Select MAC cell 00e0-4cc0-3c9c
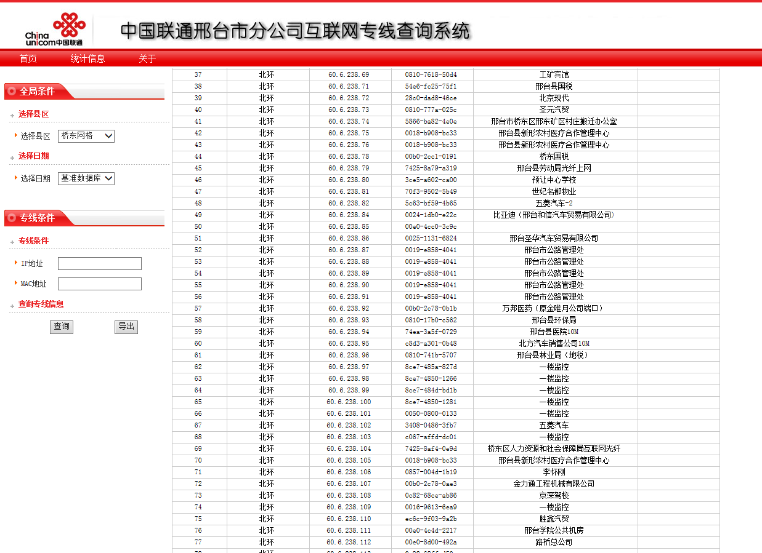The image size is (762, 553). (x=432, y=226)
